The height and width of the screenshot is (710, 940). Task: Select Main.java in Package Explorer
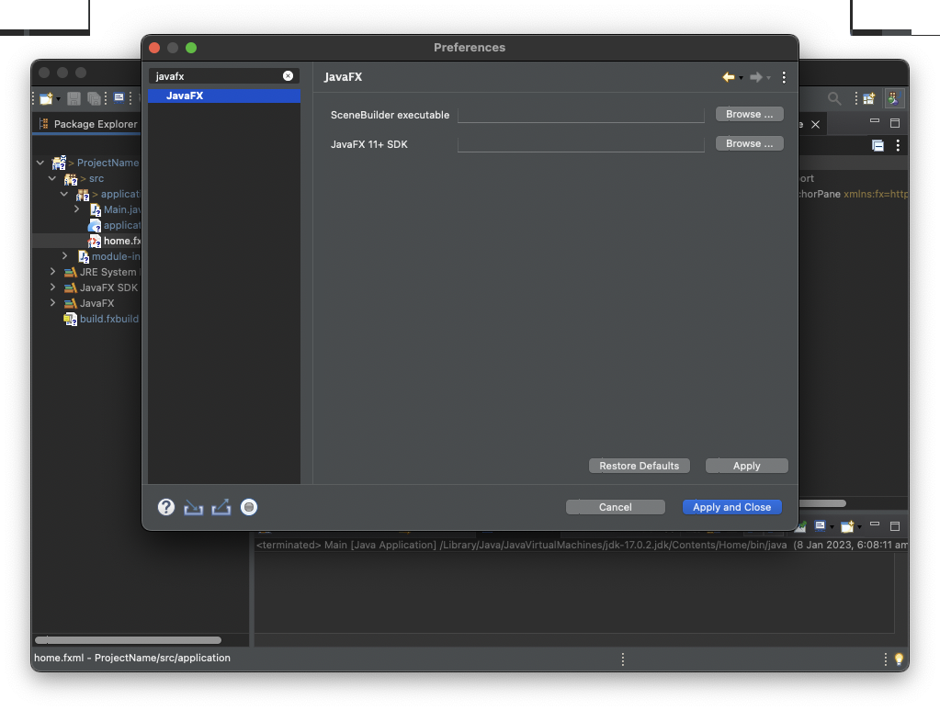click(122, 209)
